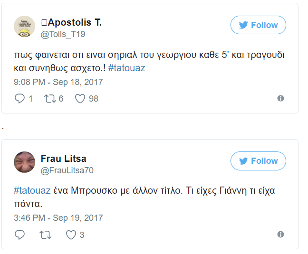
Task: Open the 9:08 PM - Sep 18, 2017 timestamp
Action: 58,82
